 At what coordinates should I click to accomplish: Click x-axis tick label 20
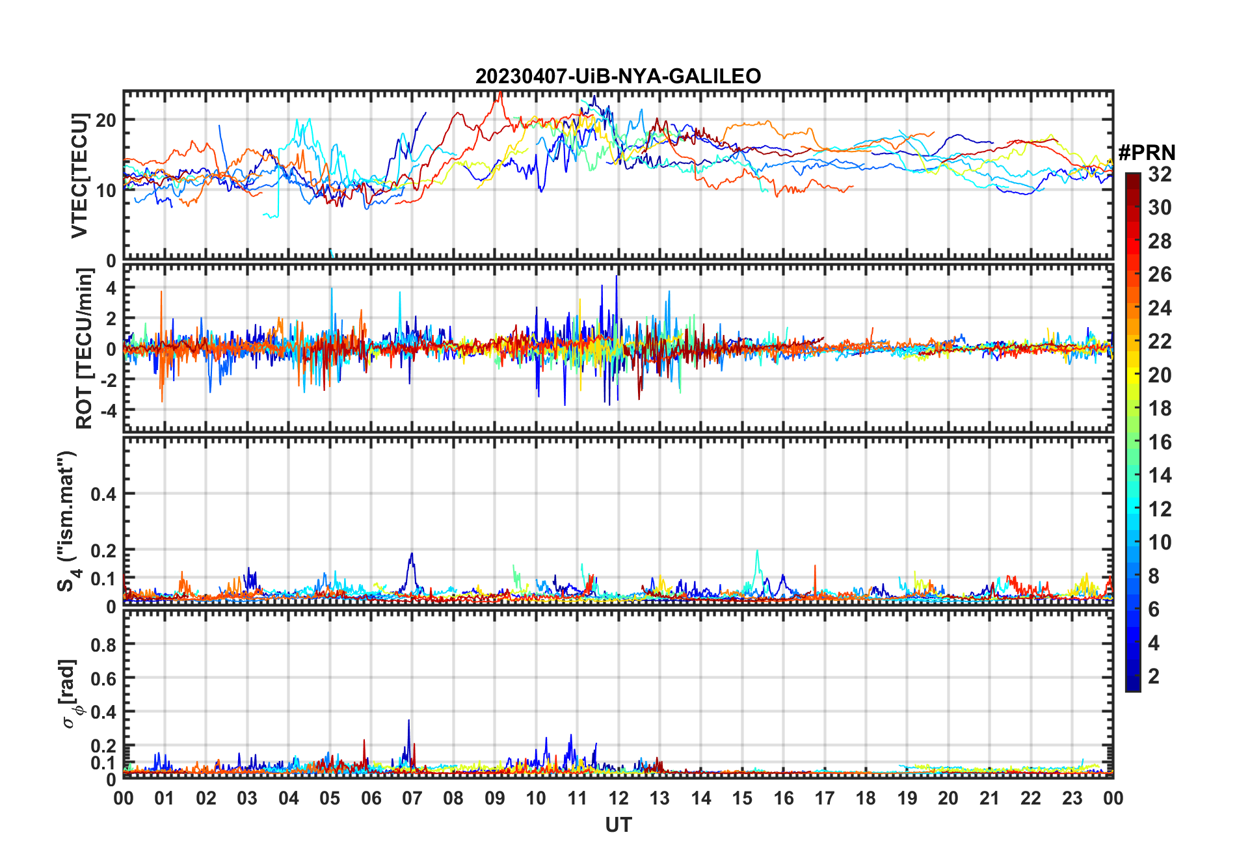[948, 798]
